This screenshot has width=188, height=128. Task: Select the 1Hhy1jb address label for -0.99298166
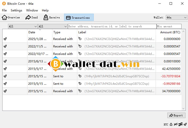tap(117, 84)
